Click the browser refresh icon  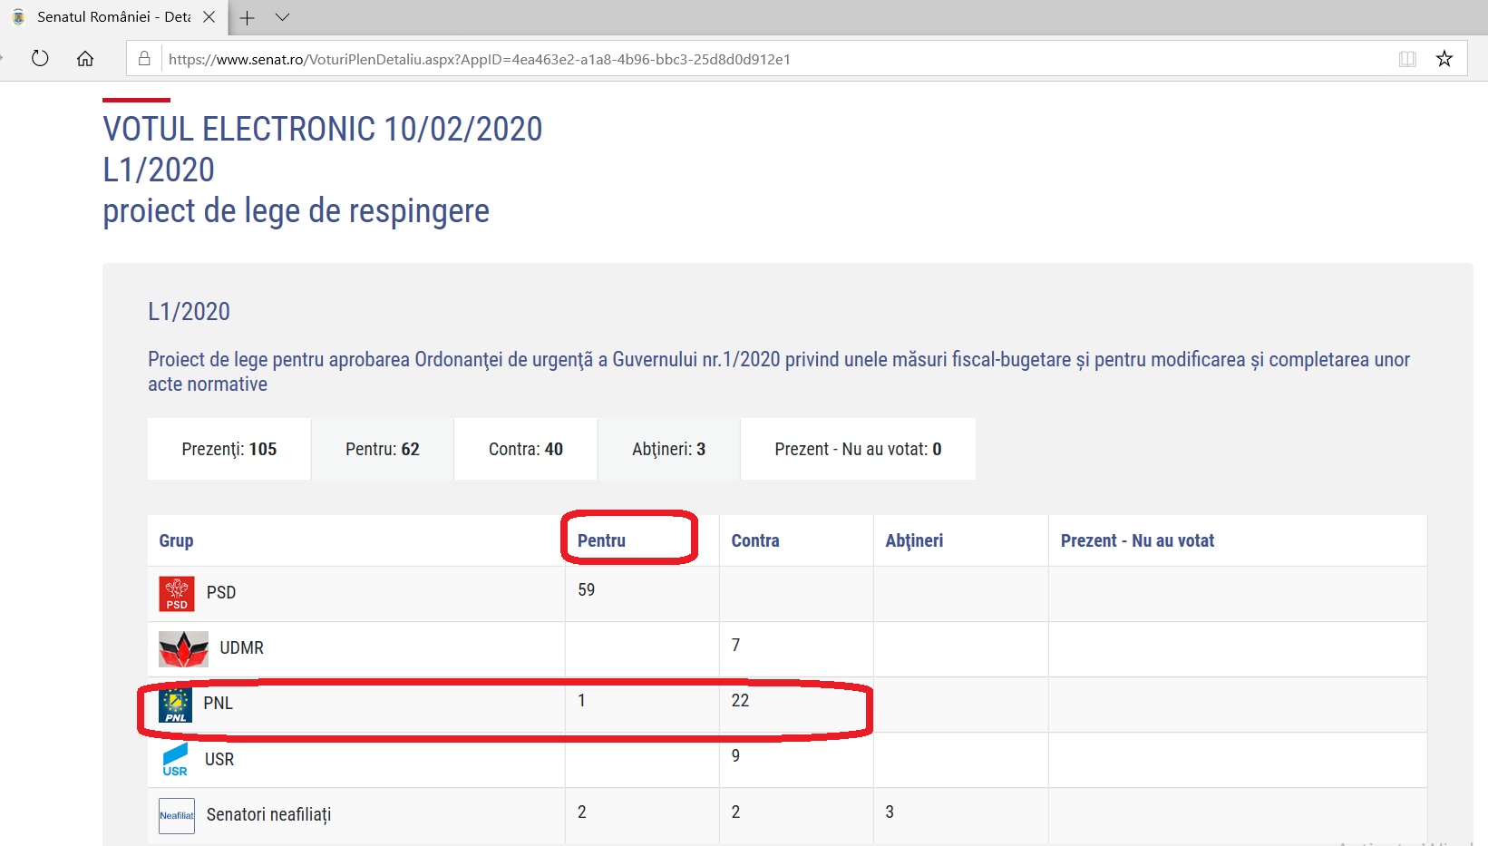(40, 59)
